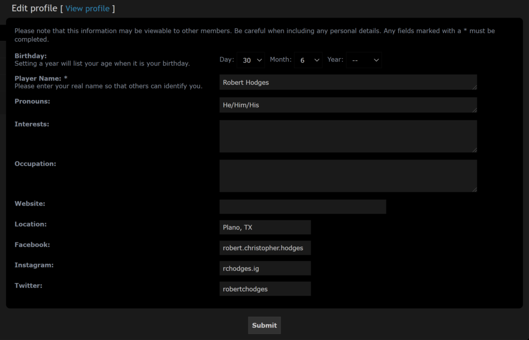Click the 'Setting a year will list your age' hint

click(x=102, y=63)
